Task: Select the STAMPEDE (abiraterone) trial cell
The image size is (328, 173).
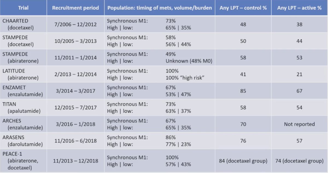Action: point(23,58)
